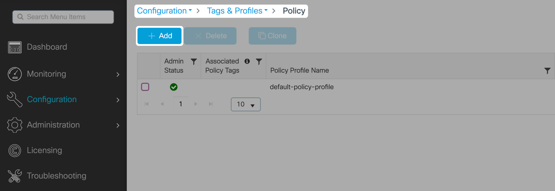Image resolution: width=555 pixels, height=191 pixels.
Task: Open the Tags & Profiles breadcrumb menu
Action: 237,11
